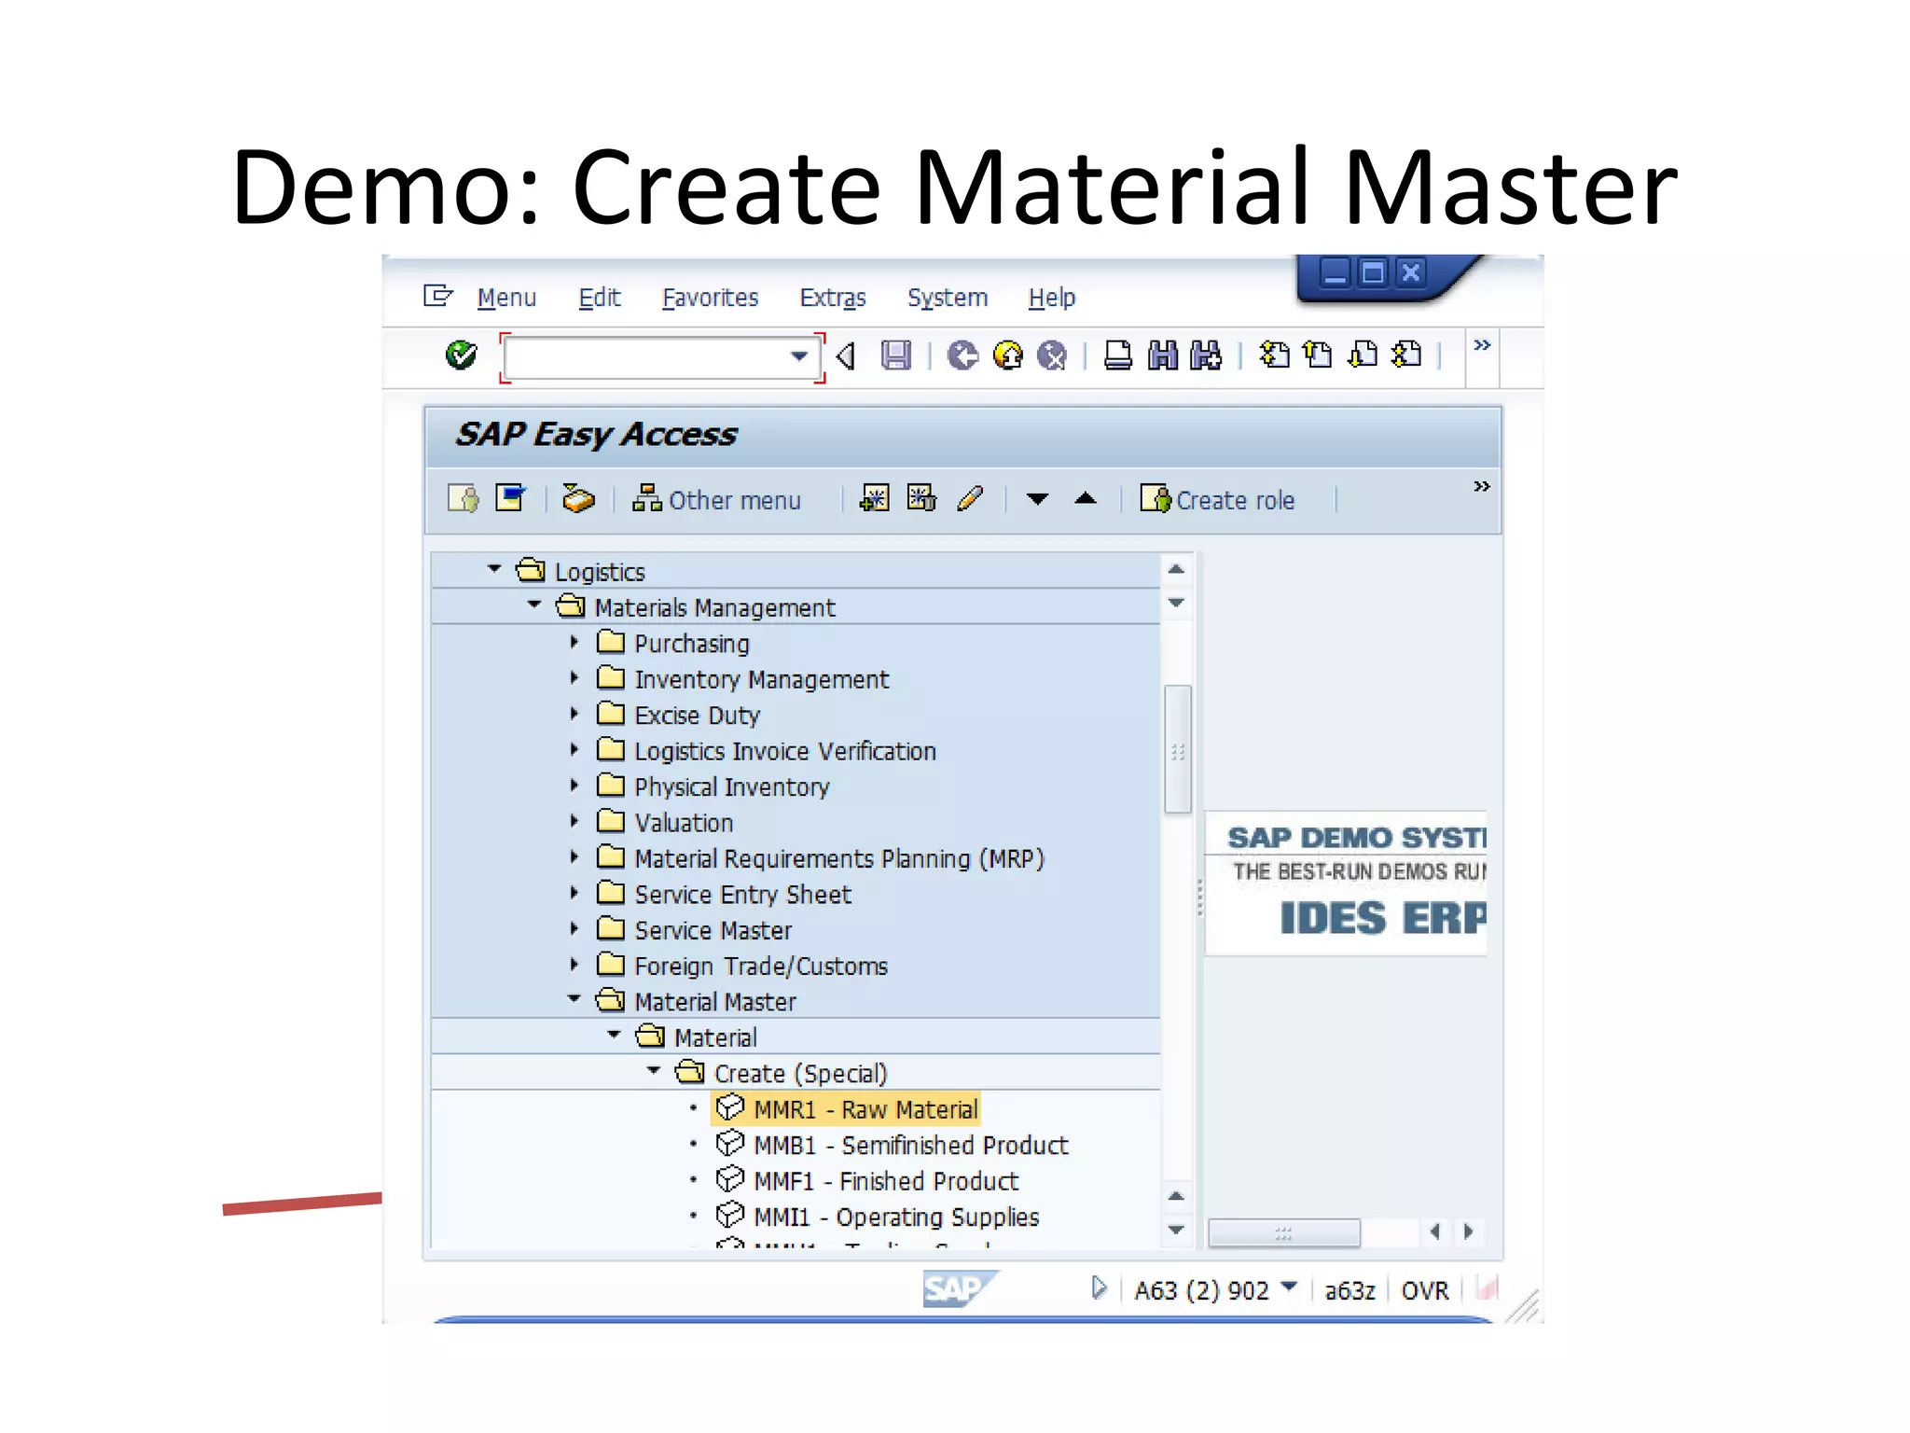Image resolution: width=1910 pixels, height=1433 pixels.
Task: Click the Other menu button
Action: coord(716,499)
